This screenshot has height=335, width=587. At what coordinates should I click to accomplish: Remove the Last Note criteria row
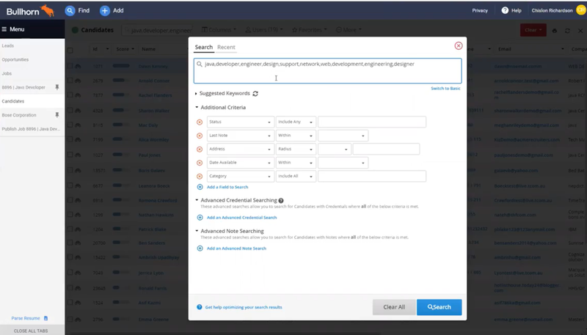pyautogui.click(x=200, y=136)
